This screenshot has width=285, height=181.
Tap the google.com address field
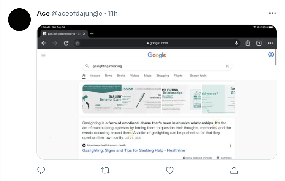pyautogui.click(x=157, y=43)
